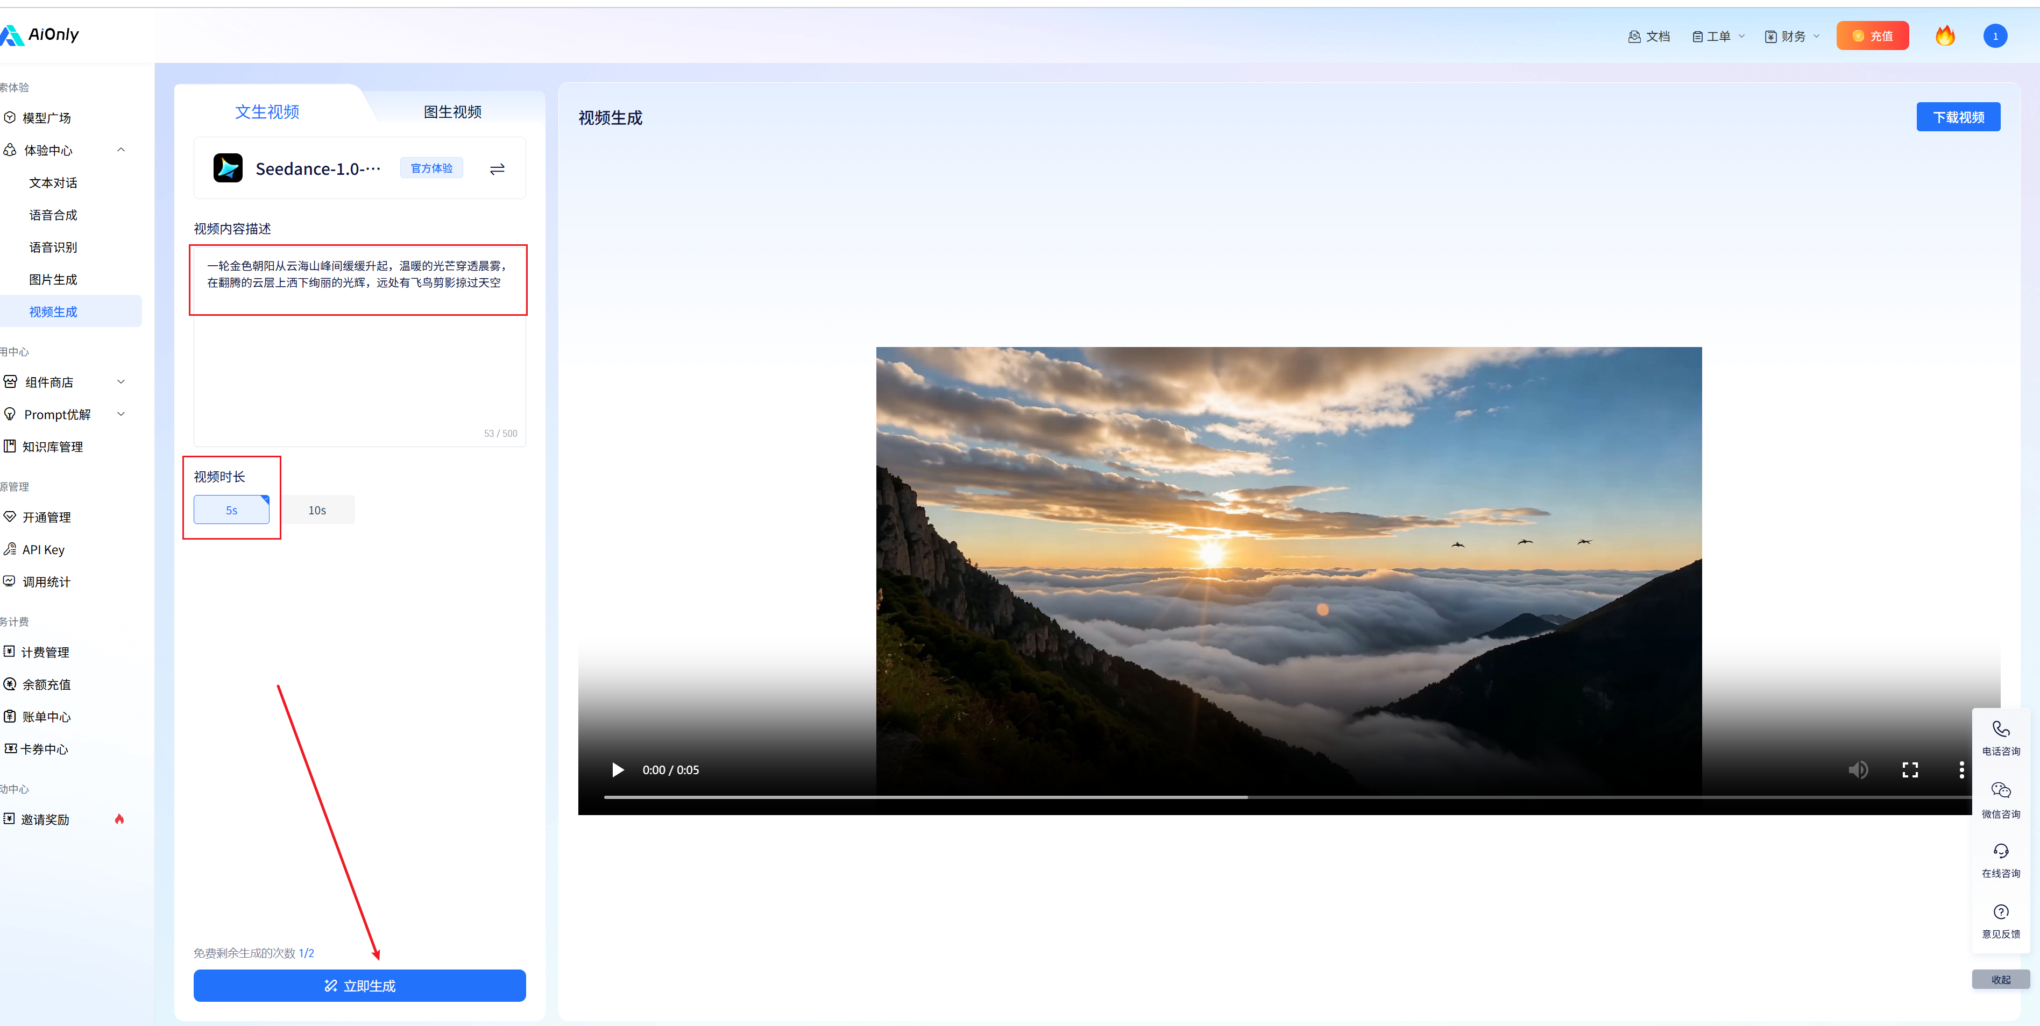Select the 10s video duration
This screenshot has width=2040, height=1026.
pyautogui.click(x=317, y=510)
